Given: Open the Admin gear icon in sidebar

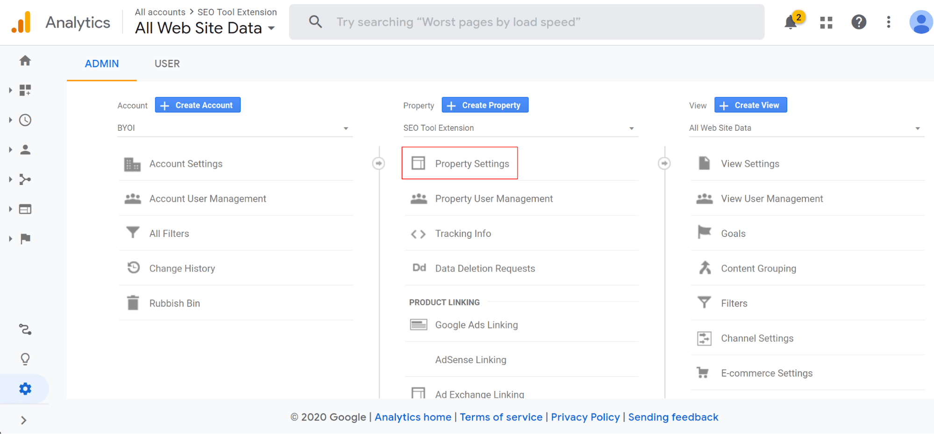Looking at the screenshot, I should [25, 389].
